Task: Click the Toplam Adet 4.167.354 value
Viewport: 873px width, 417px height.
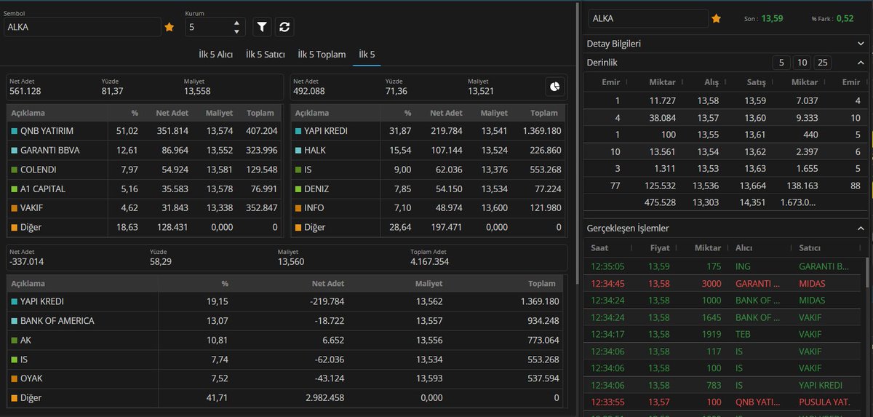Action: pyautogui.click(x=429, y=261)
